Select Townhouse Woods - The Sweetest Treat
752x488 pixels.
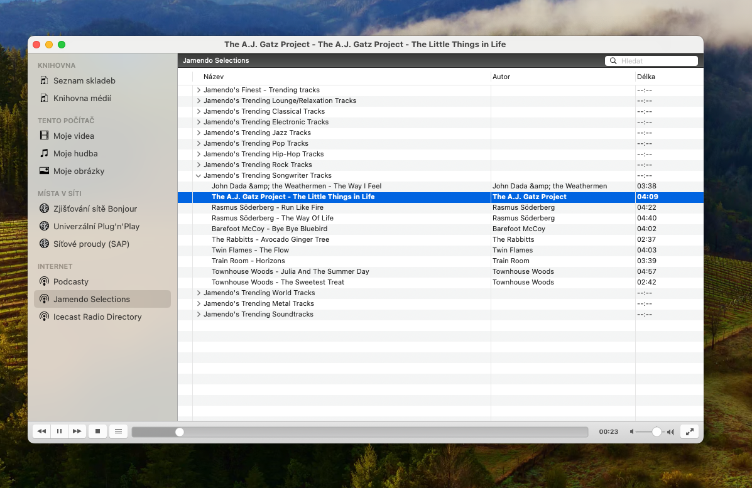pos(278,283)
